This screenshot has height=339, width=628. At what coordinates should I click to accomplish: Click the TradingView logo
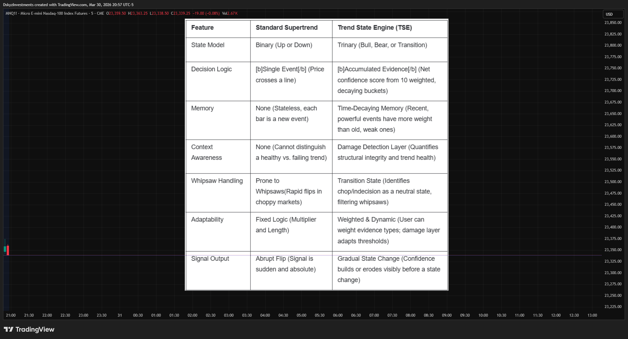[29, 329]
